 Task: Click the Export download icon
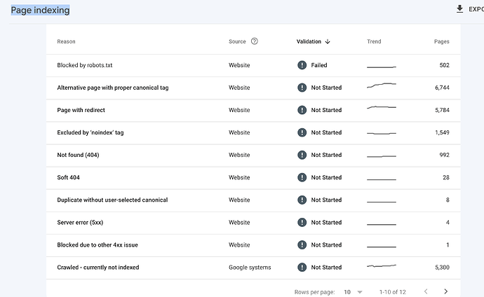(x=460, y=9)
